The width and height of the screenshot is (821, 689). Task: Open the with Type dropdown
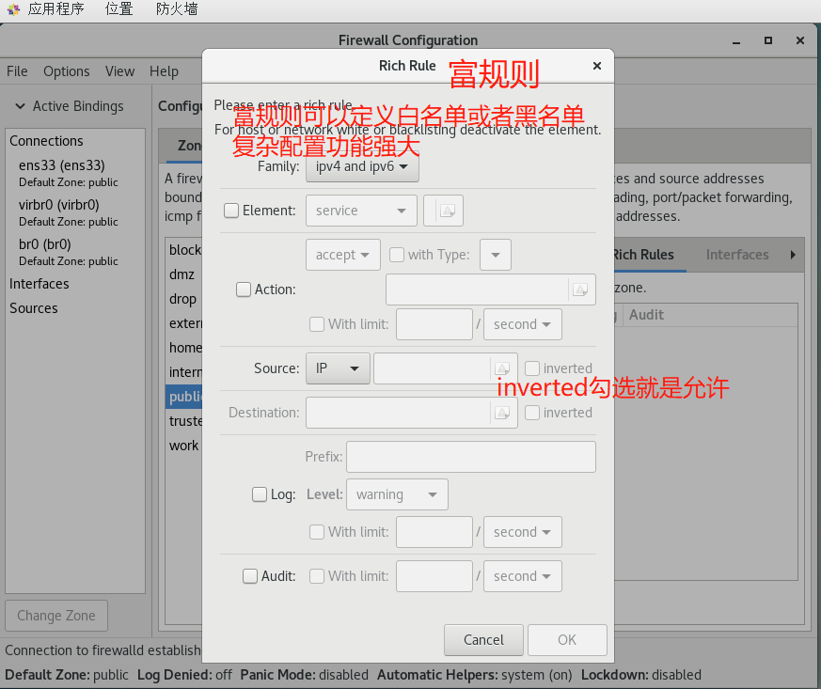coord(496,255)
